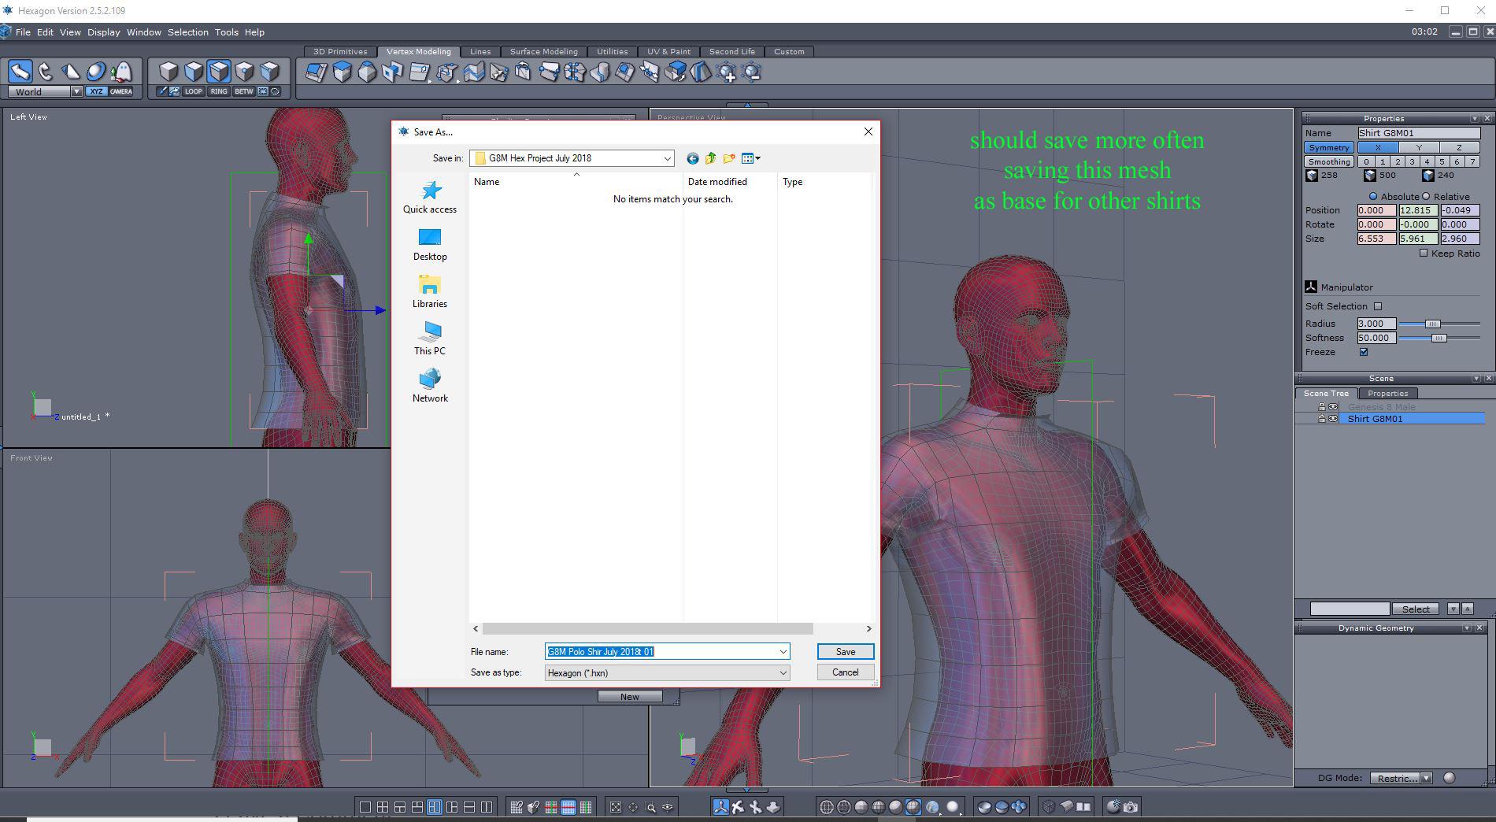Click the New button below dialog
Screen dimensions: 1496x822
tap(630, 697)
